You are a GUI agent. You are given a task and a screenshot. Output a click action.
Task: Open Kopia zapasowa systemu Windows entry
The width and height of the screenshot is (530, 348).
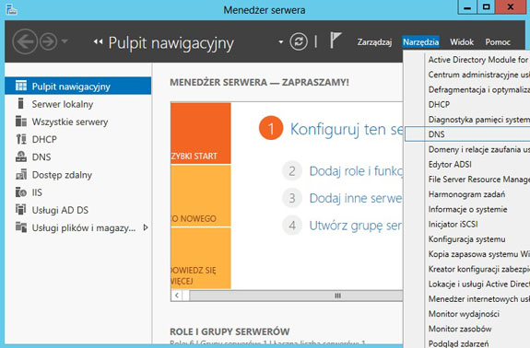click(x=466, y=254)
